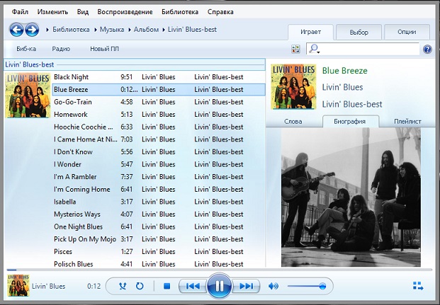Toggle repeat mode
Image resolution: width=440 pixels, height=305 pixels.
140,286
